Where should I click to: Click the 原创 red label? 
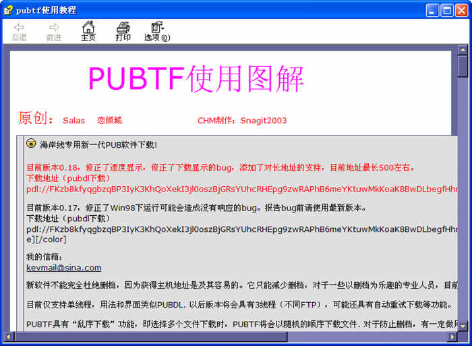coord(36,118)
